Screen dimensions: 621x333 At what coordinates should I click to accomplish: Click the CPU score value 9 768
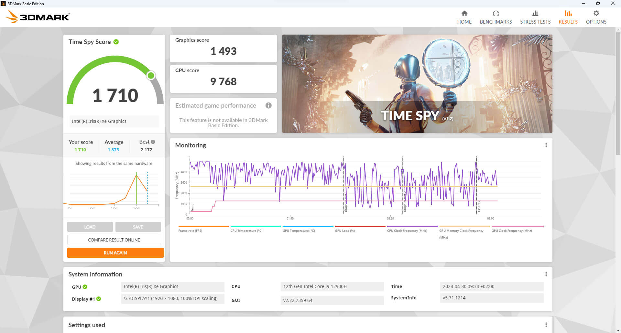223,81
